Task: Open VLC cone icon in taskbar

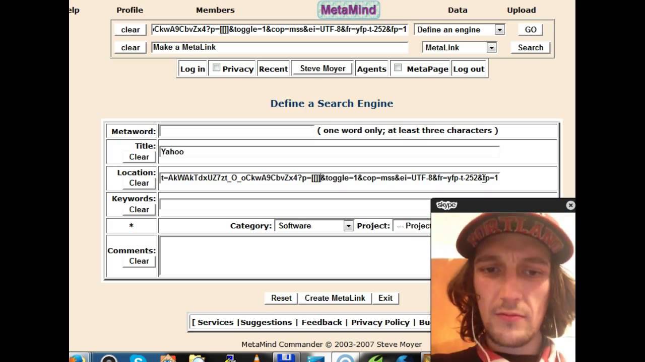Action: pyautogui.click(x=257, y=358)
